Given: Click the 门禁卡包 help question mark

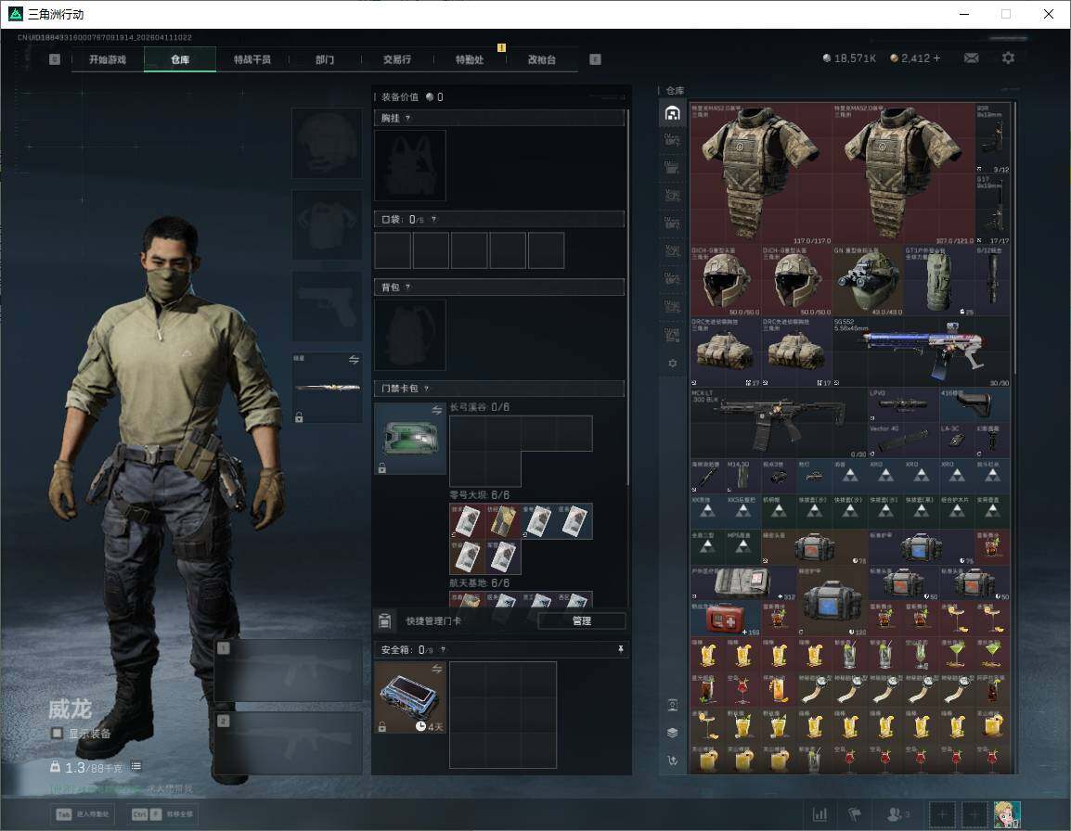Looking at the screenshot, I should pos(426,389).
